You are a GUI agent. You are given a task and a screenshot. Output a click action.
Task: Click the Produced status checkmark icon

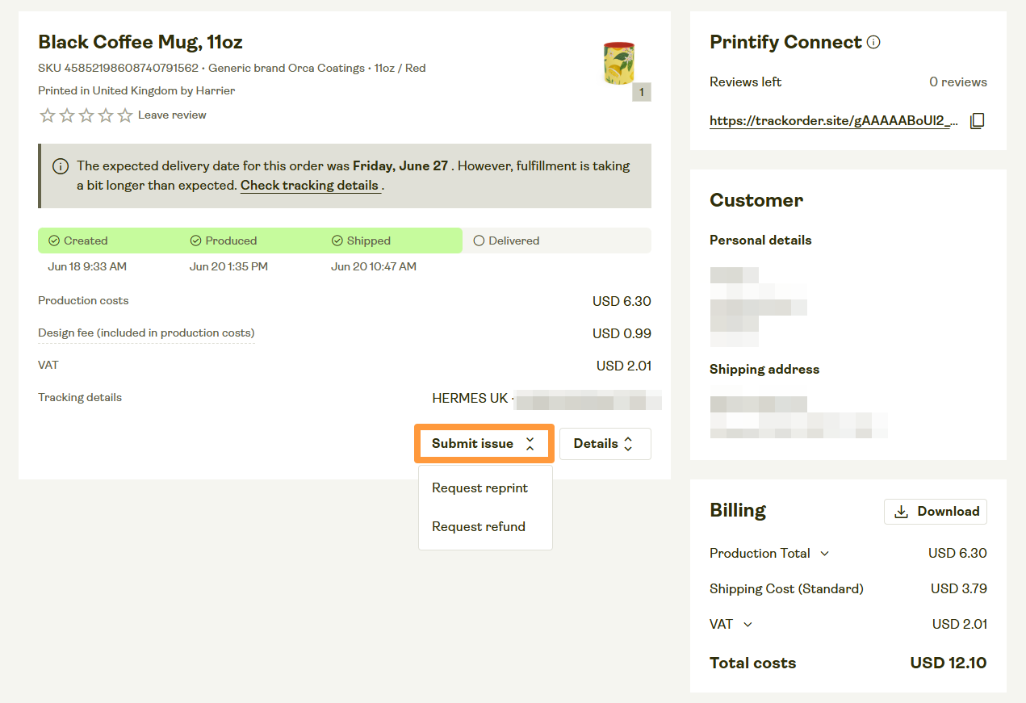[x=195, y=240]
